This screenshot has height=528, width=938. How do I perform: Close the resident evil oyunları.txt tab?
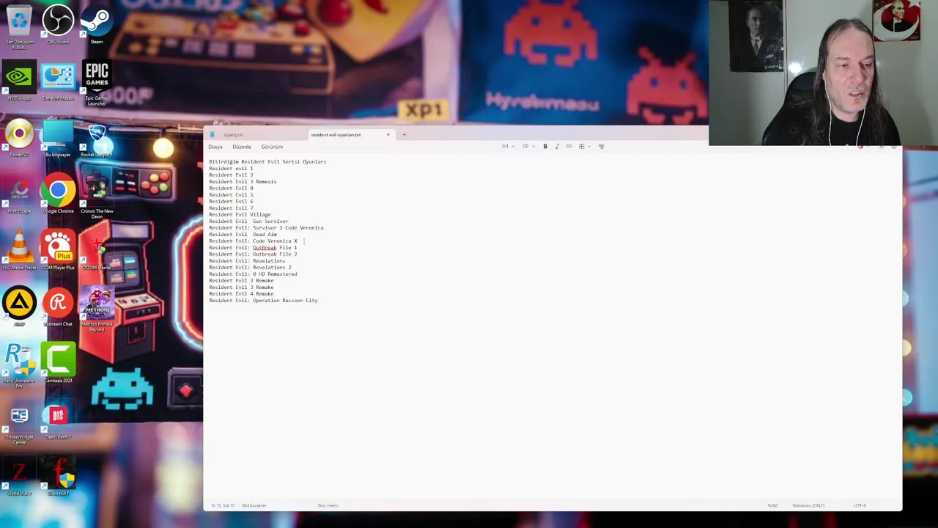click(x=388, y=135)
